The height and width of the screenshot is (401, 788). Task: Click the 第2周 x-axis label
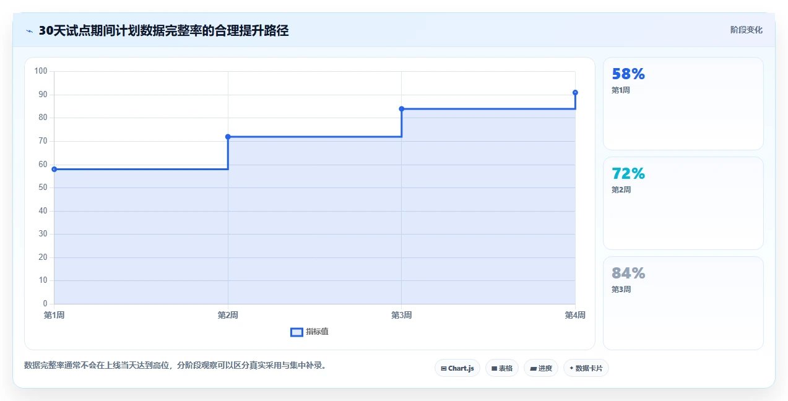coord(228,316)
